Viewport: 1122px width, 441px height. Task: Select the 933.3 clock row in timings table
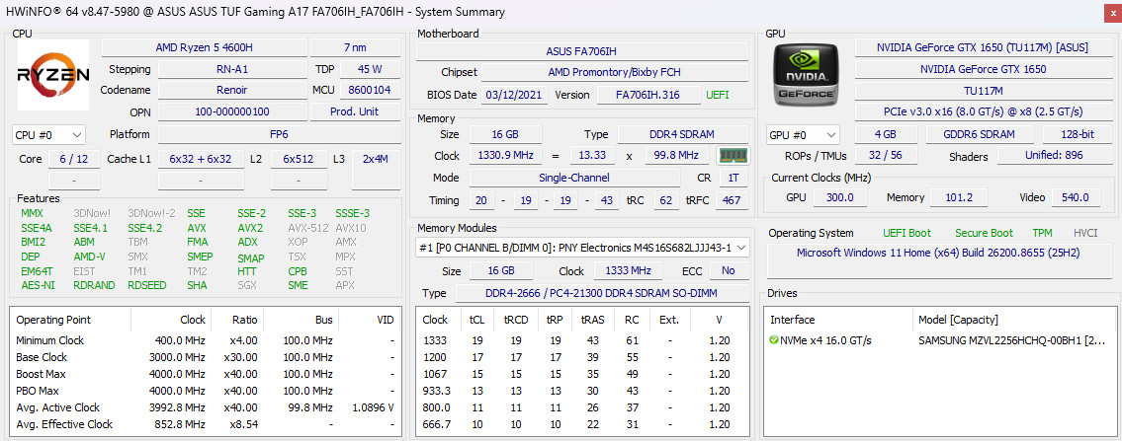click(x=581, y=391)
